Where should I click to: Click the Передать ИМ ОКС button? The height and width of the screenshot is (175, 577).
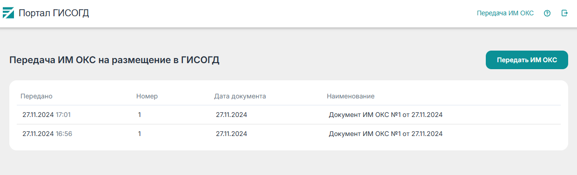pos(527,60)
